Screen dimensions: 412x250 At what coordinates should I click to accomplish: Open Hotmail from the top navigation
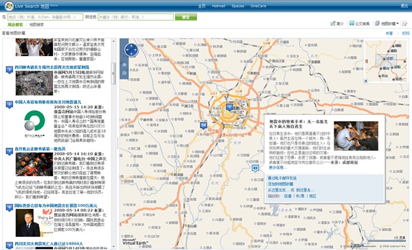click(x=218, y=5)
